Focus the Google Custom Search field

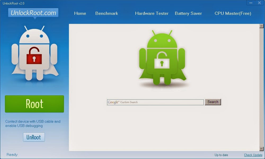(155, 102)
